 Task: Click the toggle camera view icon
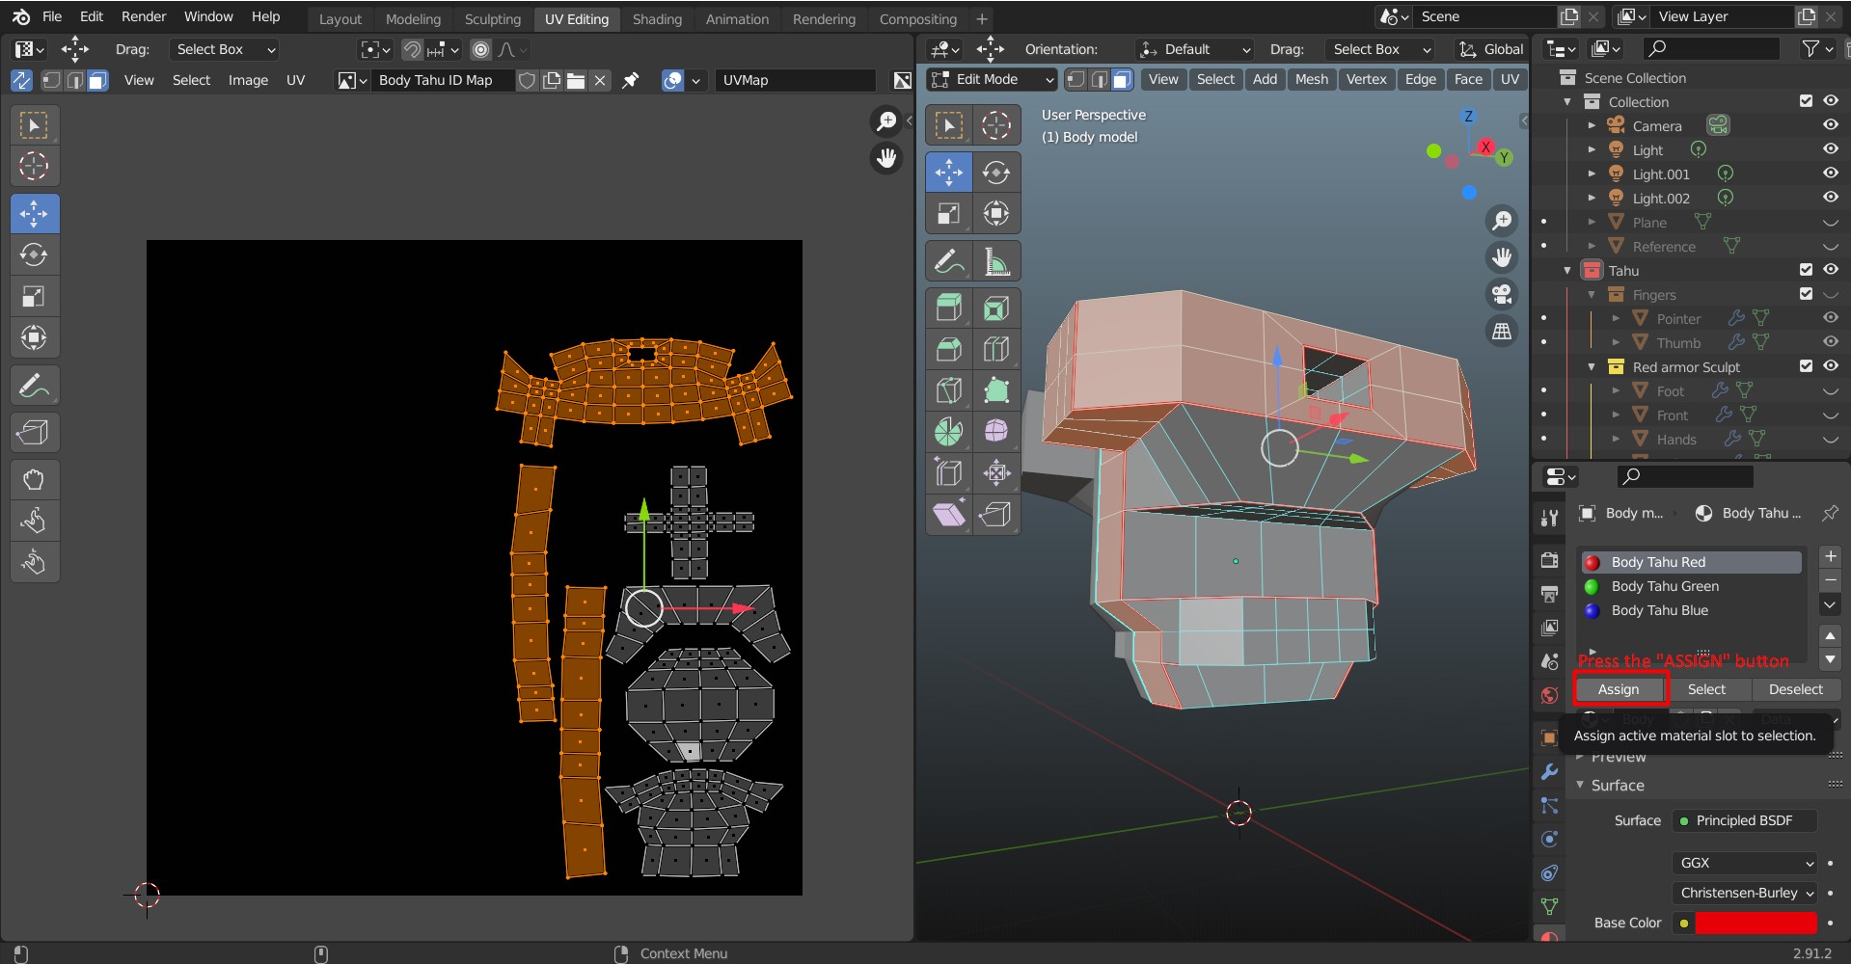pyautogui.click(x=1501, y=294)
